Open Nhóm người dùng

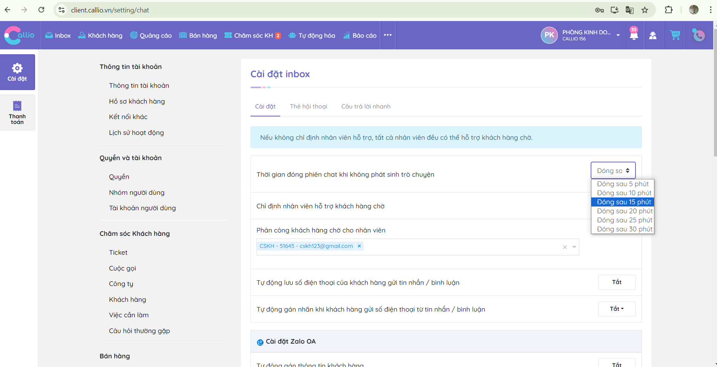pos(137,193)
